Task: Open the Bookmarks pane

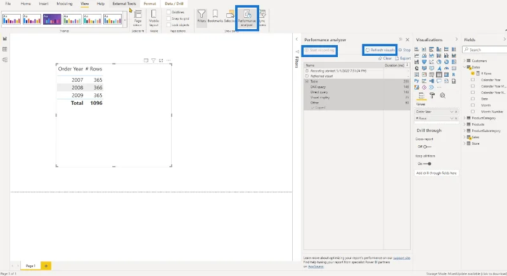Action: (215, 17)
